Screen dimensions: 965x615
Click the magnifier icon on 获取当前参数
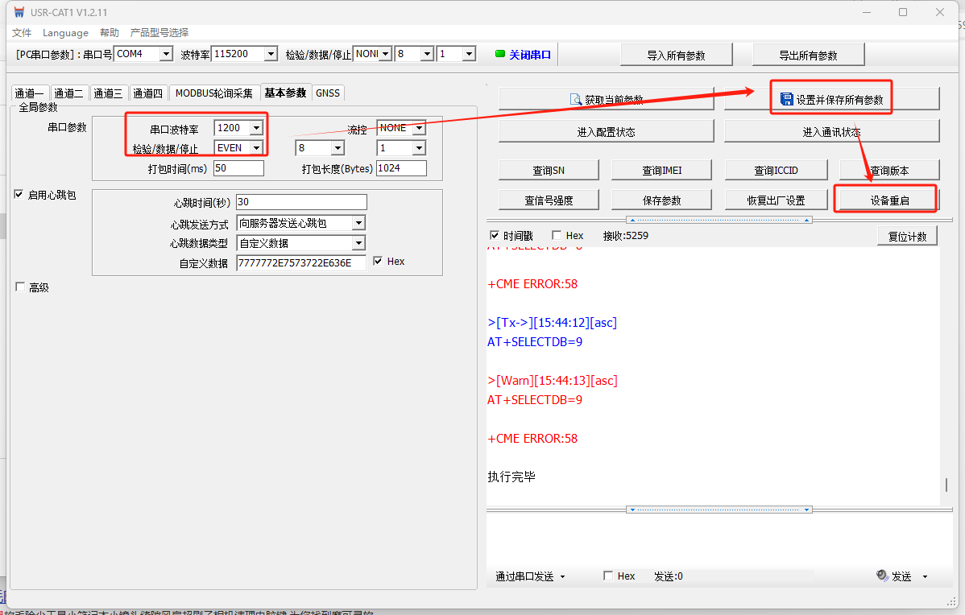pos(576,99)
